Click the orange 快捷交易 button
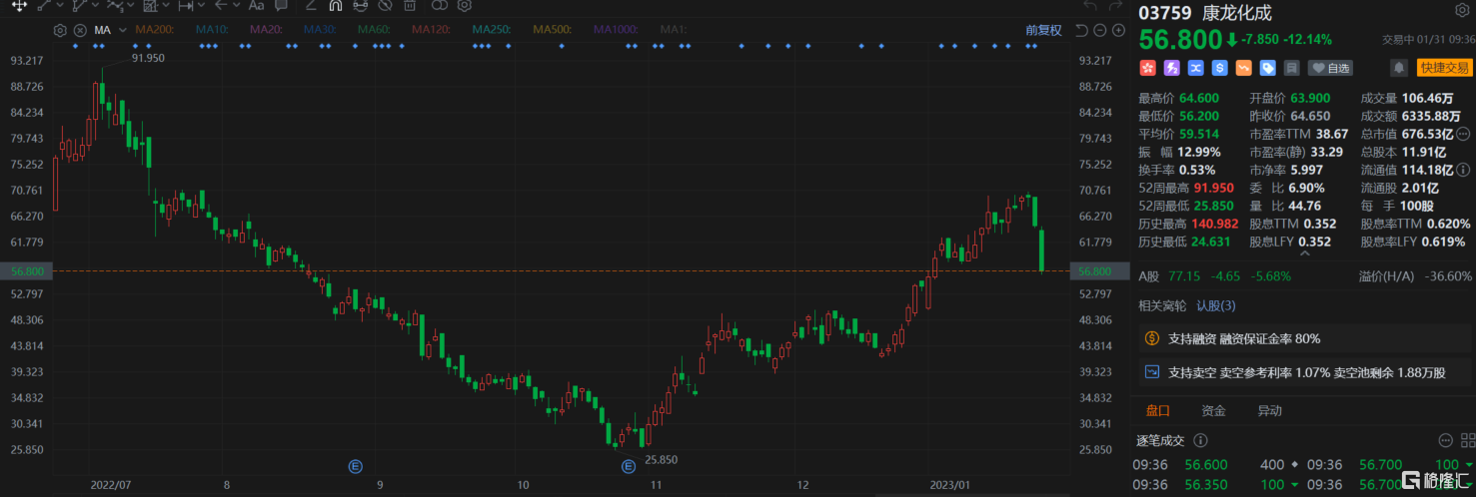 tap(1444, 68)
